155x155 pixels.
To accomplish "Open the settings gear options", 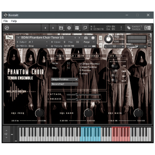I will point(69,28).
